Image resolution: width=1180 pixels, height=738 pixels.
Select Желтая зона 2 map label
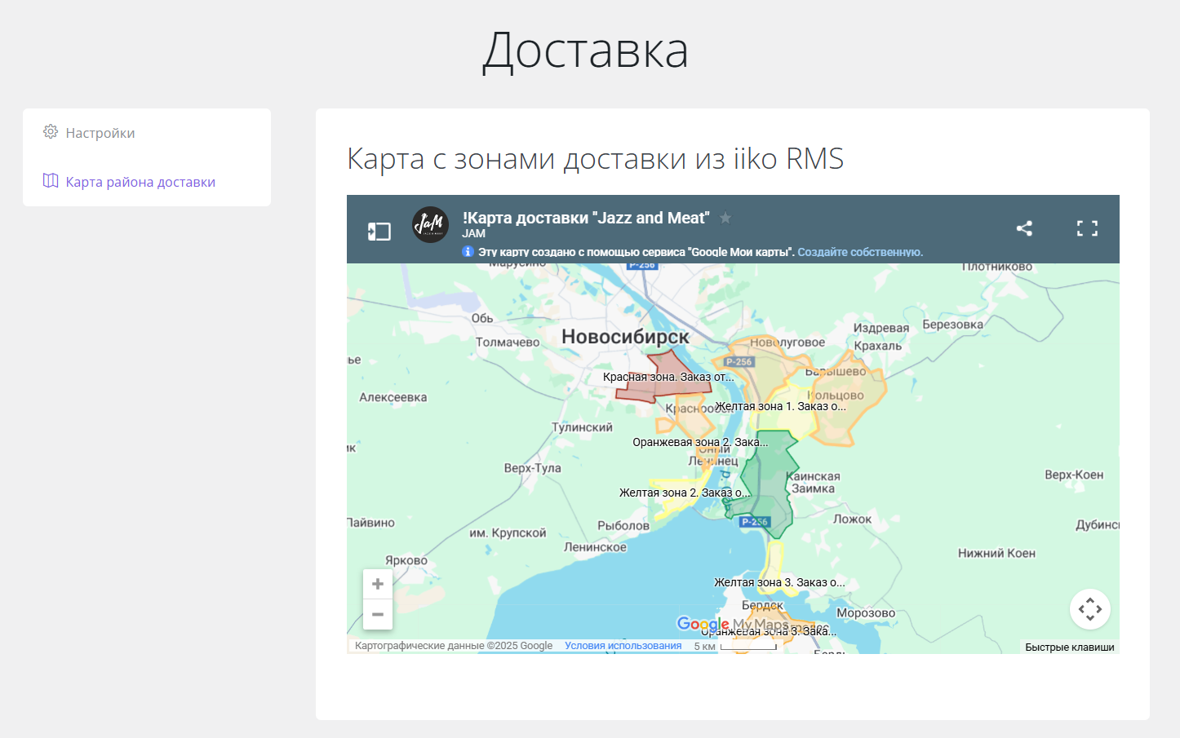point(684,493)
